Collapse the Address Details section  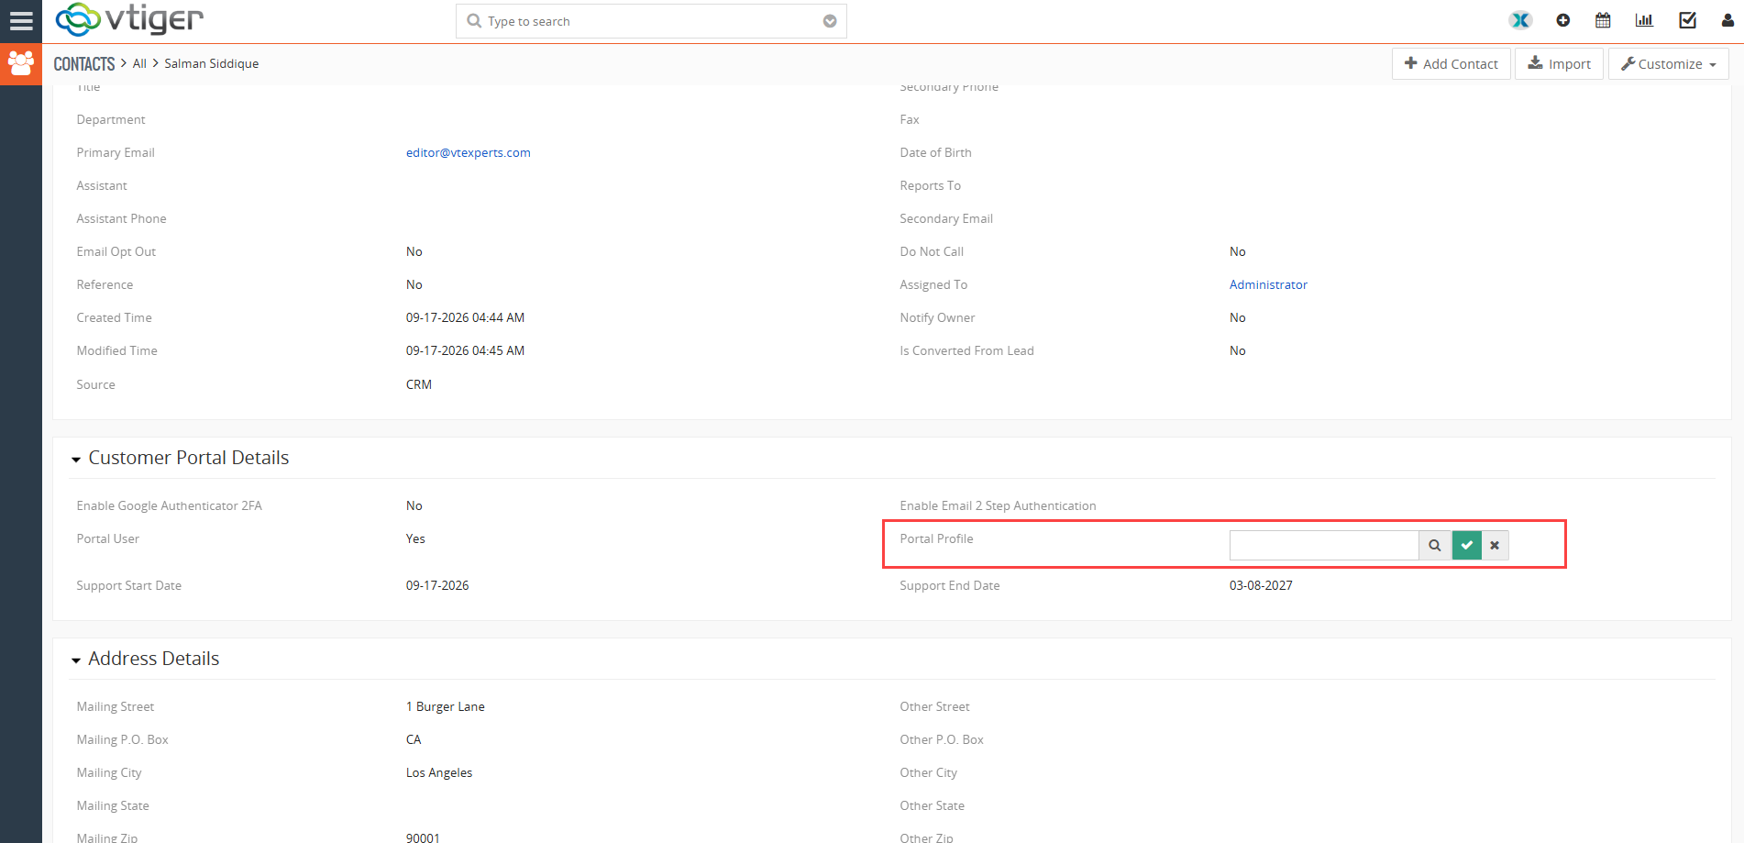coord(76,660)
